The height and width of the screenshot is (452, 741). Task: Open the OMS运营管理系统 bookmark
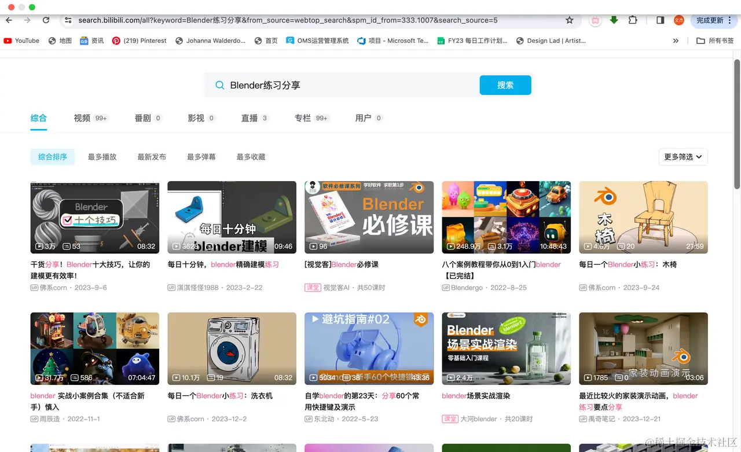pos(318,41)
